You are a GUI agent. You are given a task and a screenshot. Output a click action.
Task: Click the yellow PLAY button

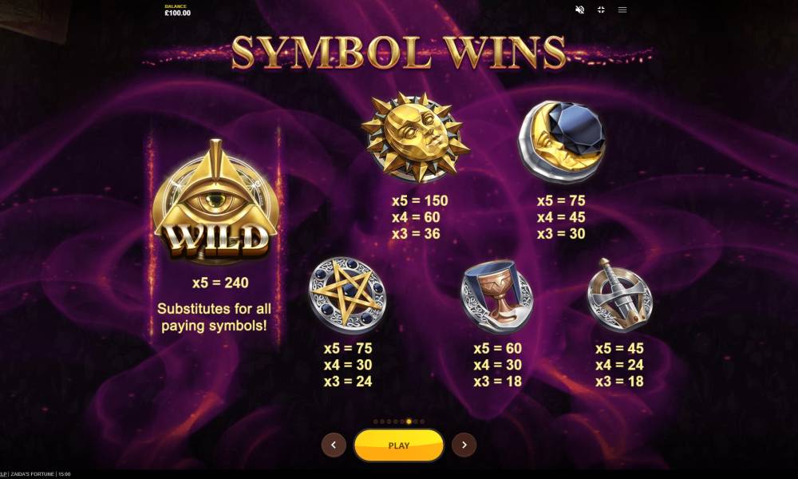click(399, 445)
